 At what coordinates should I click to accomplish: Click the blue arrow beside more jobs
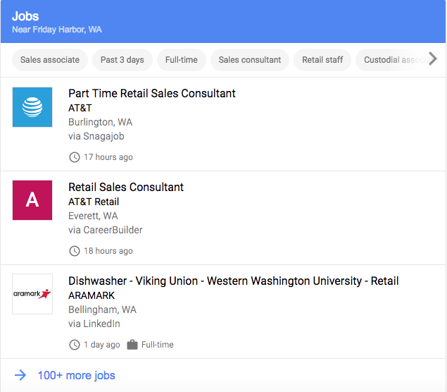click(x=20, y=375)
